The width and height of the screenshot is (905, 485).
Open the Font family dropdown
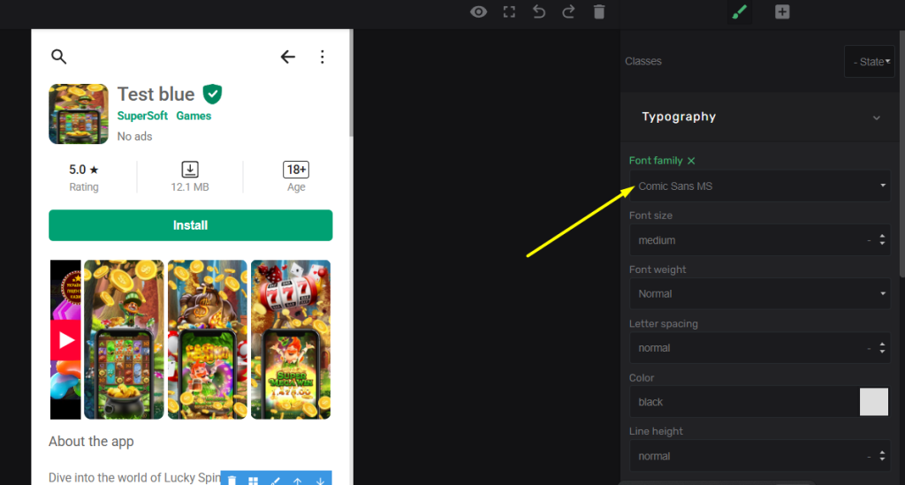point(759,186)
